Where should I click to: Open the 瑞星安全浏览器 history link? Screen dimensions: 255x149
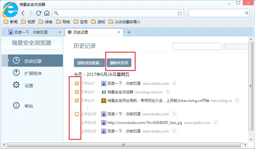click(x=120, y=92)
